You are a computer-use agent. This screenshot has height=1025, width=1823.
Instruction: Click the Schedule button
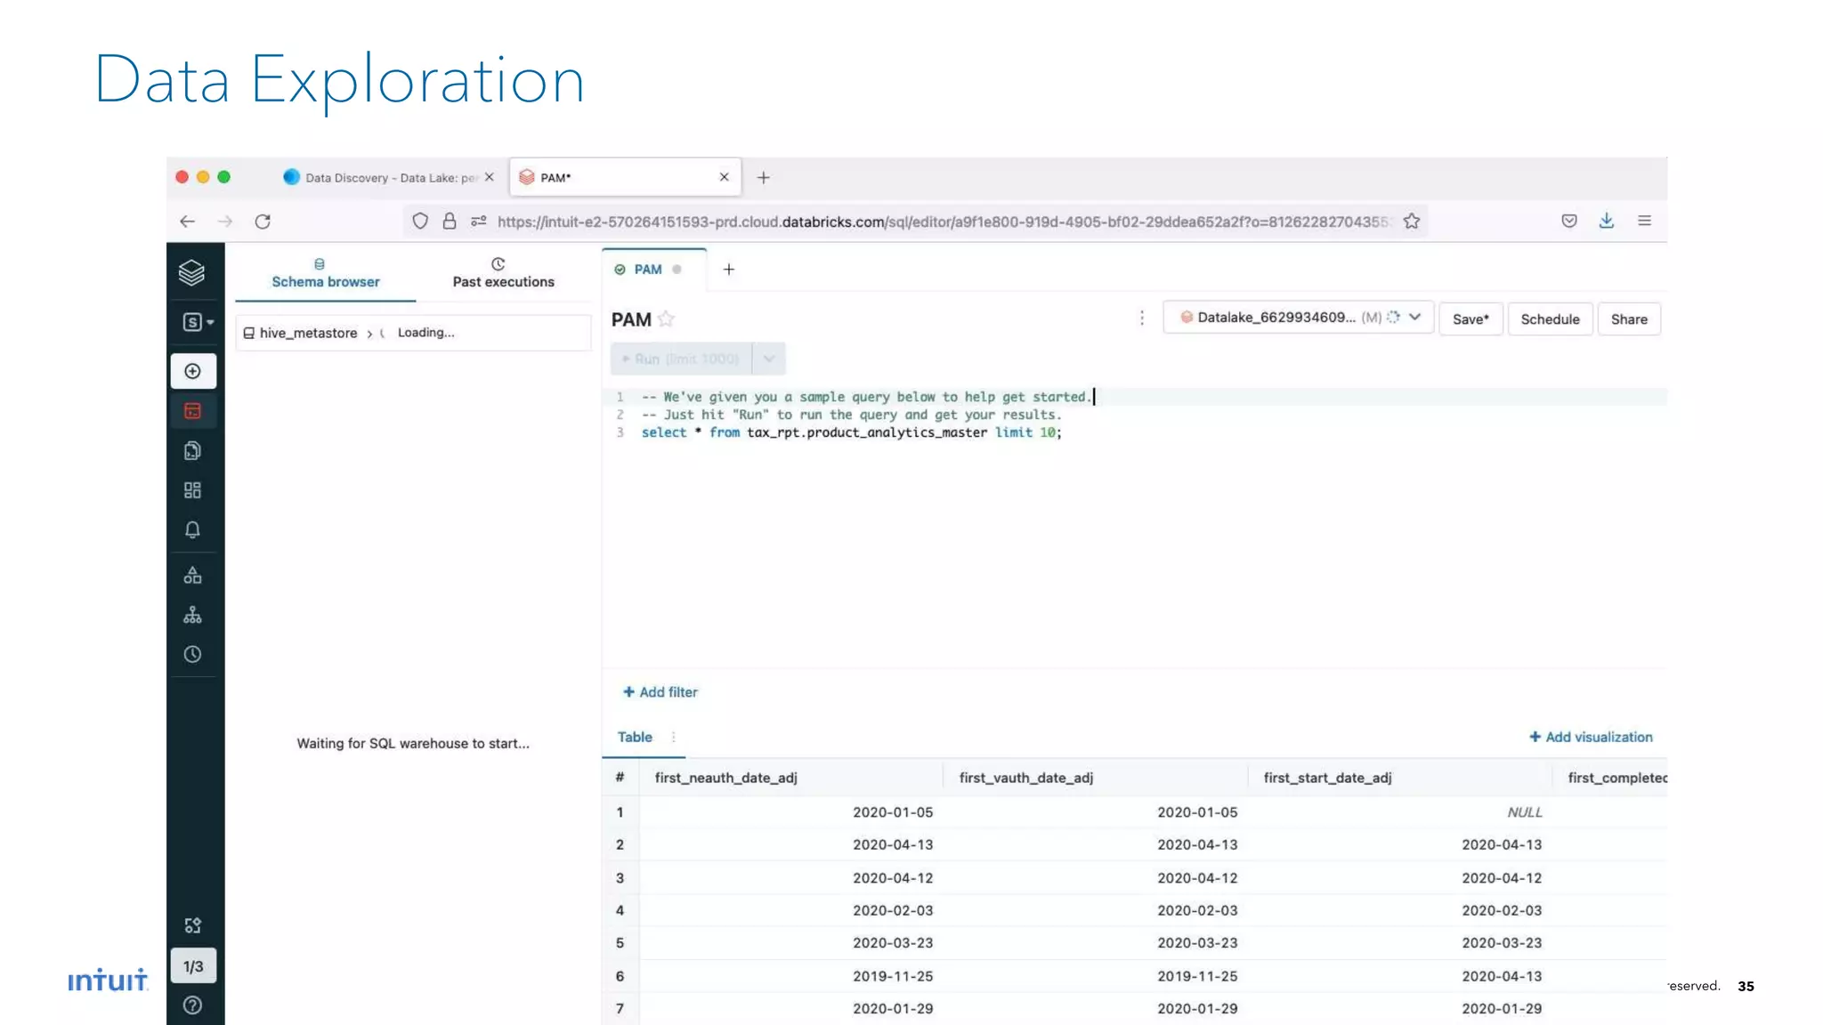click(x=1549, y=319)
